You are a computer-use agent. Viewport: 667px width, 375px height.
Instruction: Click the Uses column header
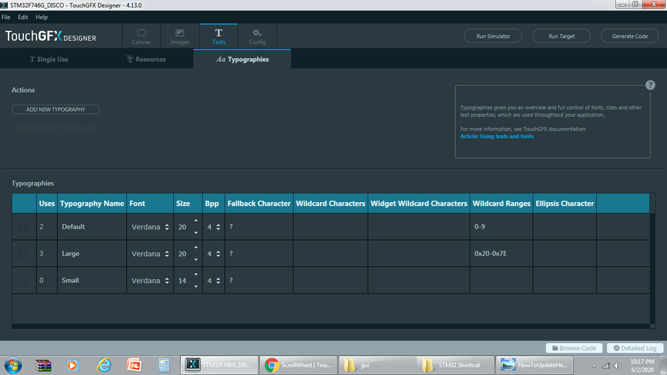coord(47,204)
